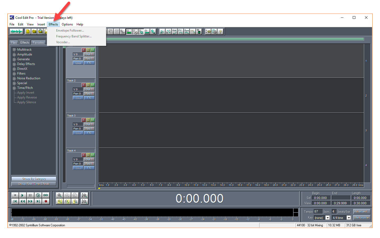Click Out 1 on Track 3
Screen dimensions: 380x238
pyautogui.click(x=89, y=124)
